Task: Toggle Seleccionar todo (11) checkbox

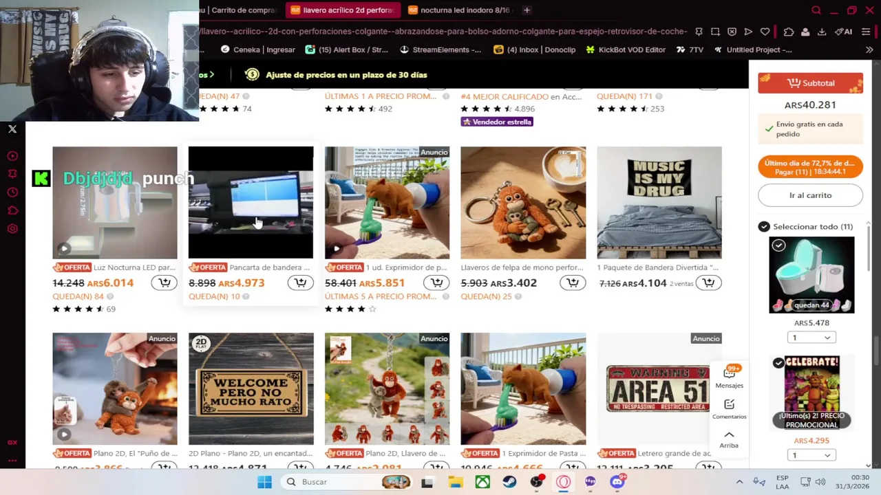Action: [764, 226]
